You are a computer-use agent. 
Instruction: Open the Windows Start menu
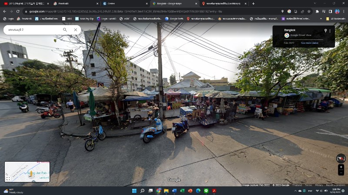134,191
